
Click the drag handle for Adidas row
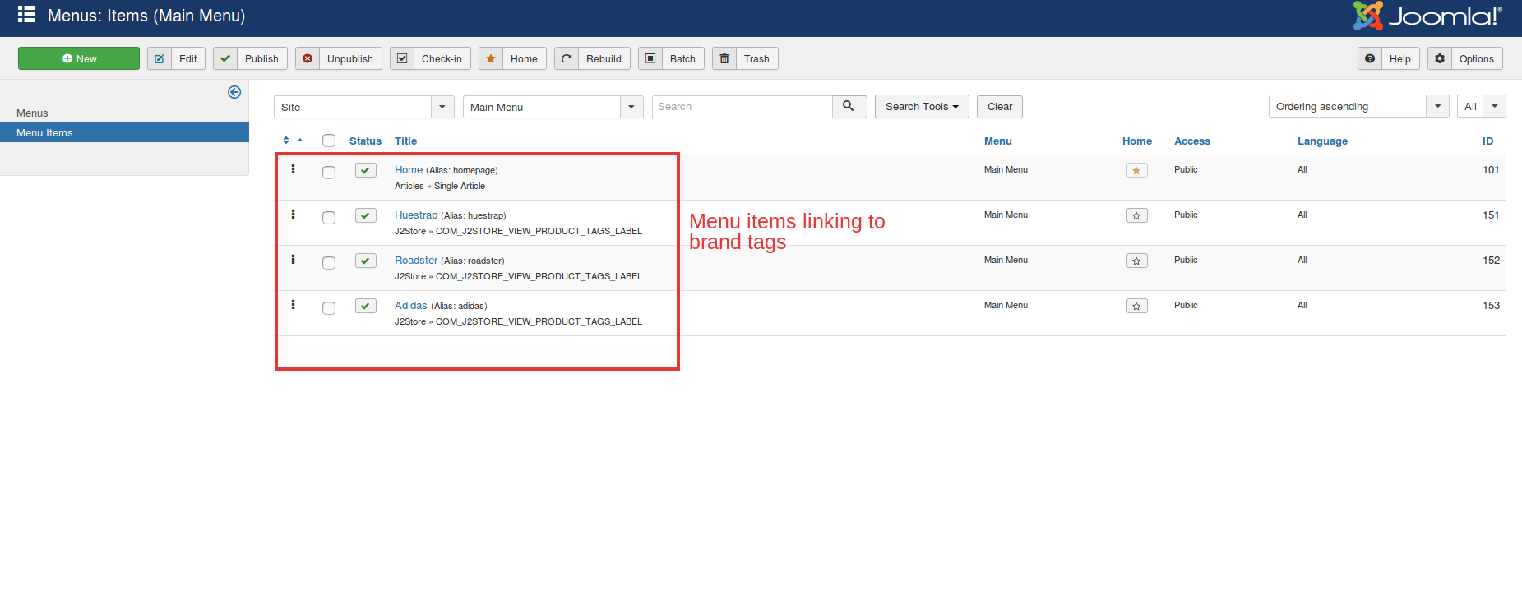tap(293, 305)
